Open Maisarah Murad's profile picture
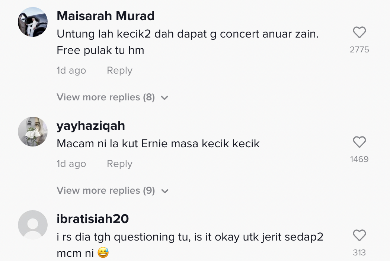Screen dimensions: 390x261 [x=33, y=22]
